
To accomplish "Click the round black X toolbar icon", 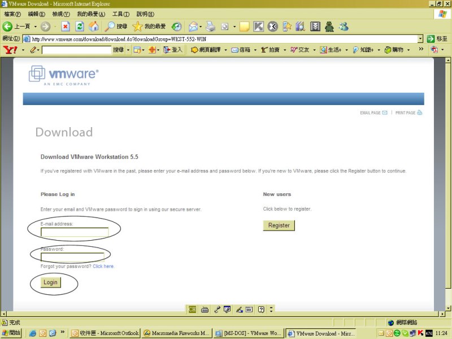I will pyautogui.click(x=272, y=27).
